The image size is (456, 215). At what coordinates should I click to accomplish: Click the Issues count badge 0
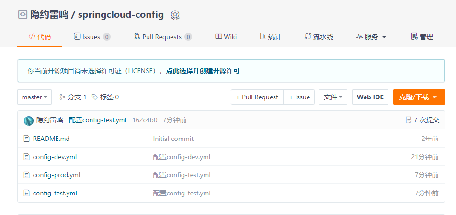coord(107,37)
